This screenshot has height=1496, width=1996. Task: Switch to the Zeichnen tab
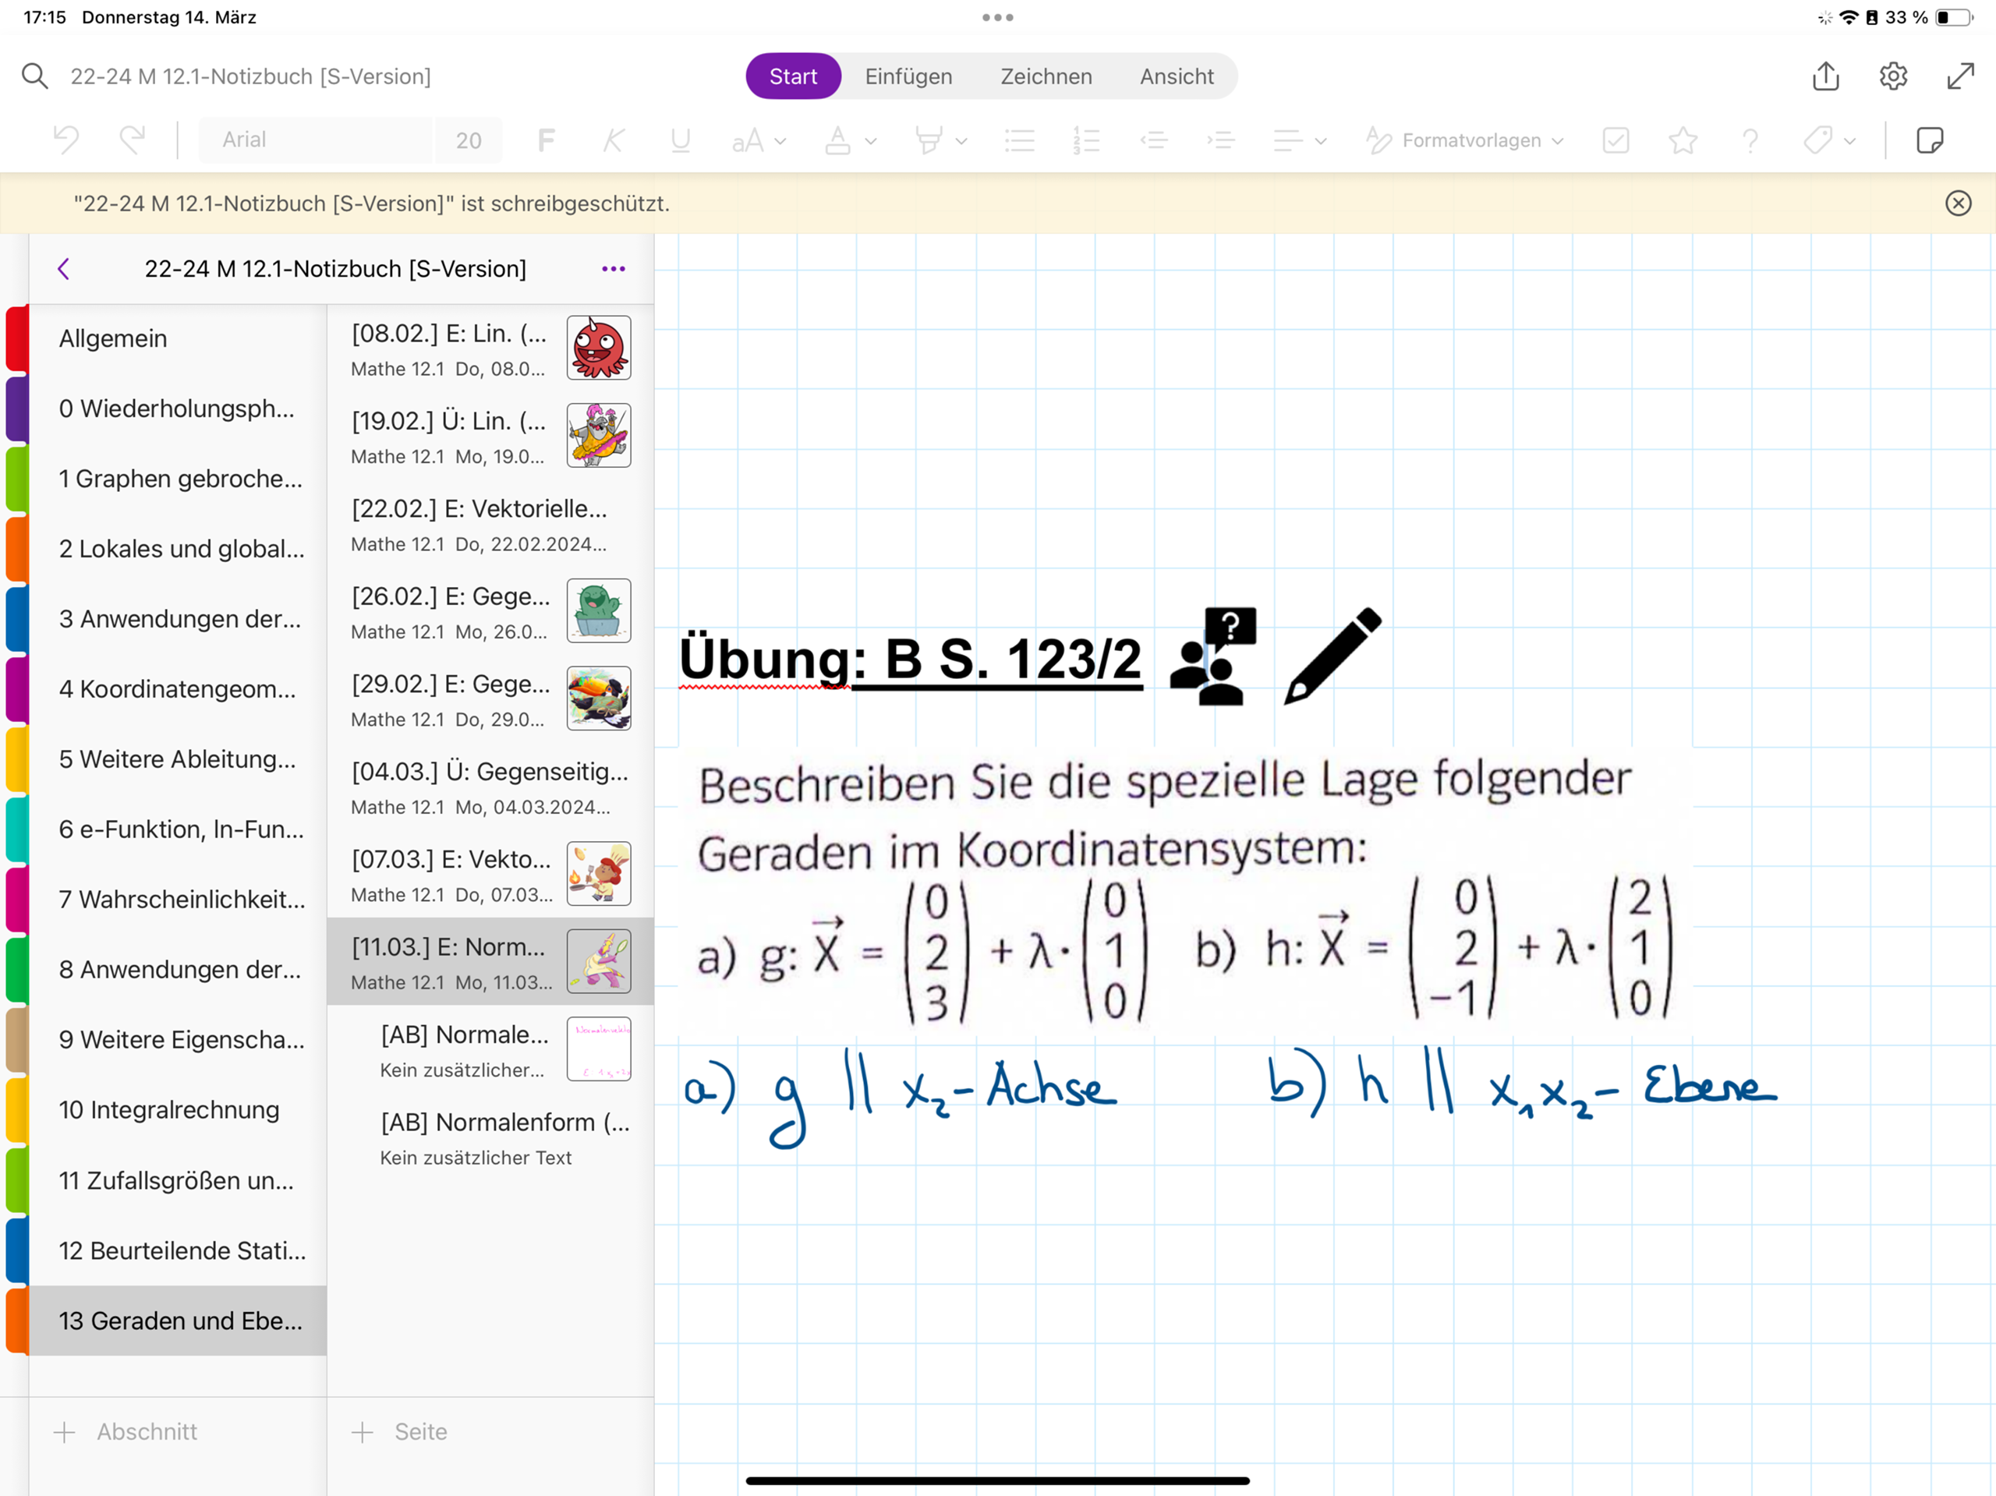tap(1046, 76)
